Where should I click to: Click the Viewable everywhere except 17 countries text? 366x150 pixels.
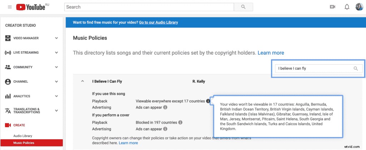[x=170, y=101]
